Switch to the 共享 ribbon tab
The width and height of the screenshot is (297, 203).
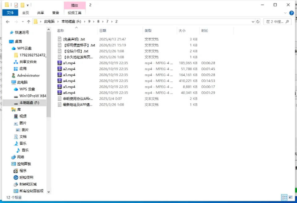coord(40,13)
